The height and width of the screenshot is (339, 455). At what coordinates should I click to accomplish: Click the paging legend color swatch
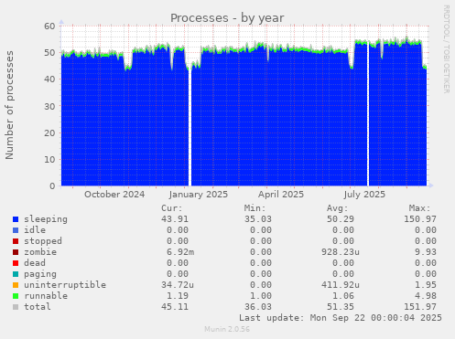[16, 274]
